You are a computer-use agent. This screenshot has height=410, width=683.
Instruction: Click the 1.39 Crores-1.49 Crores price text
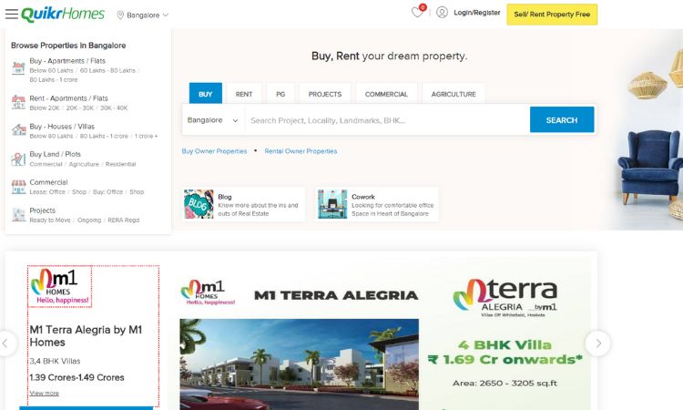[x=76, y=378]
